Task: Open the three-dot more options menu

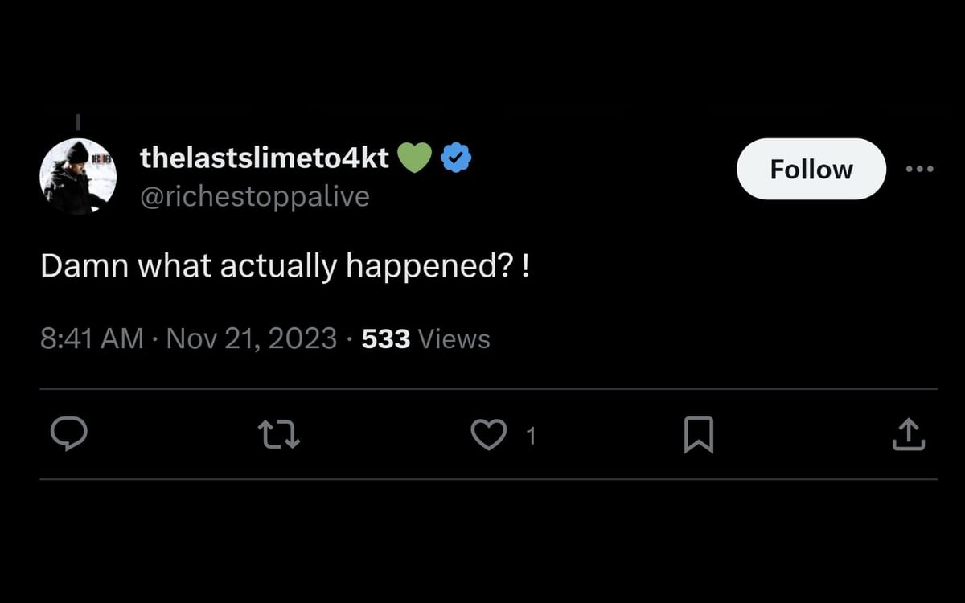Action: coord(919,169)
